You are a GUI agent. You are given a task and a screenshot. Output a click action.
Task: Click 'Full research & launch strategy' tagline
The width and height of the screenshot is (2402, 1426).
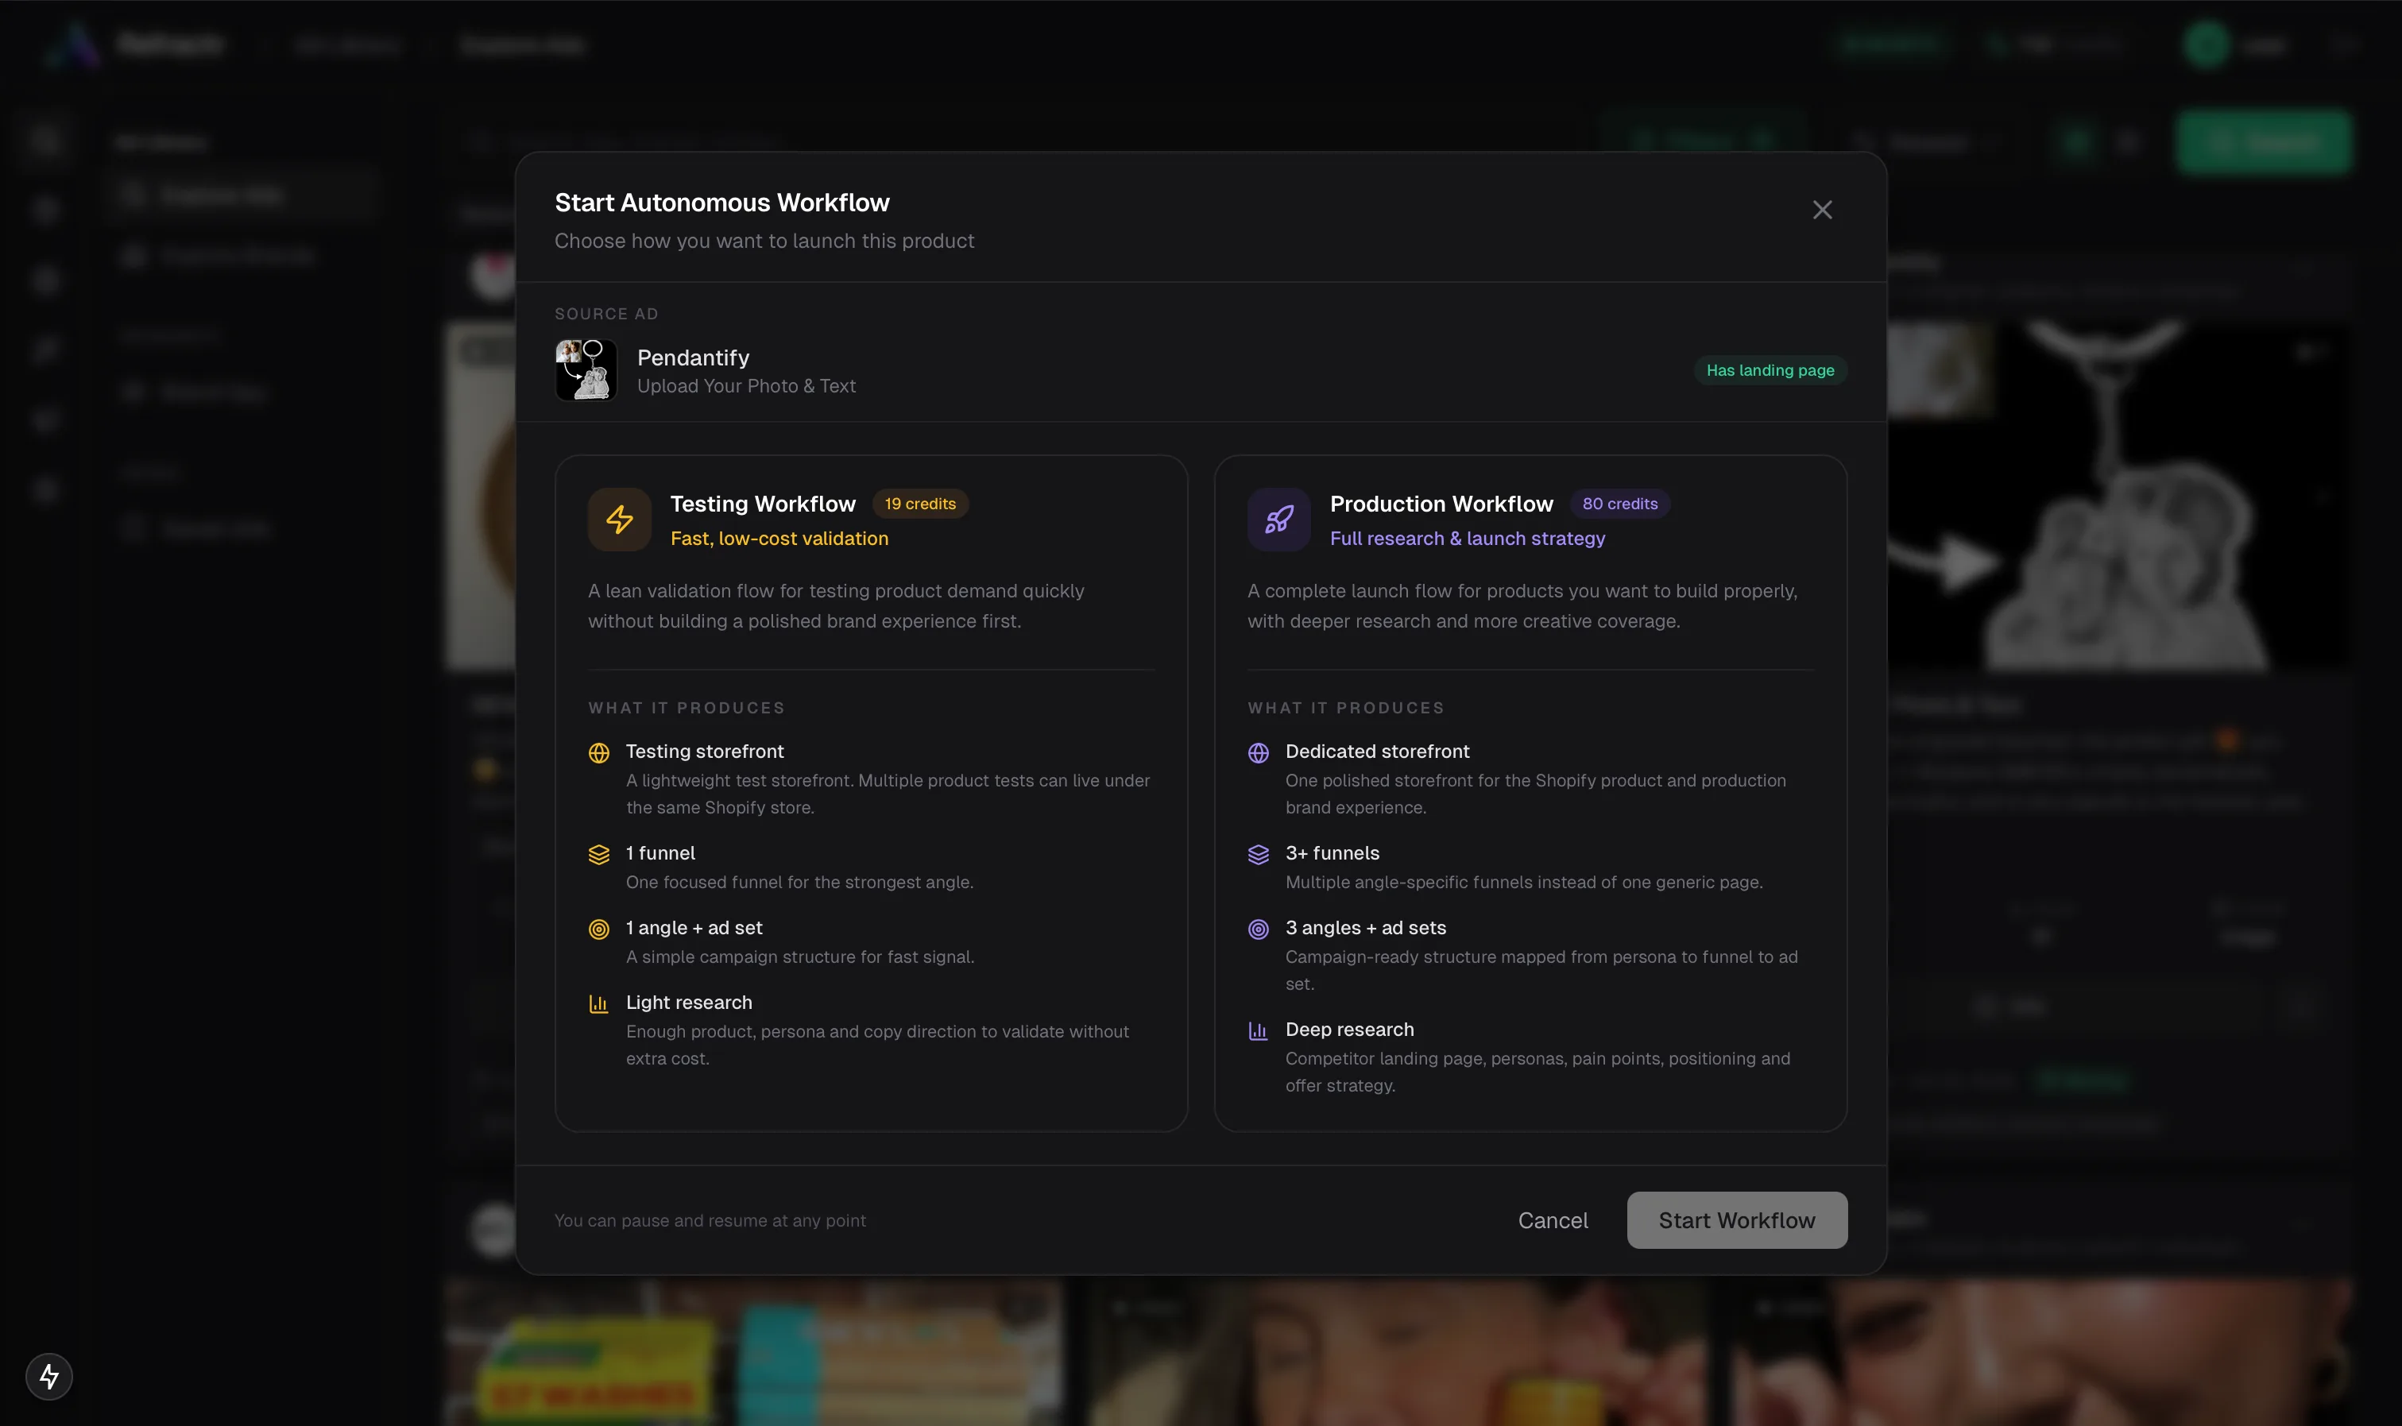point(1467,538)
